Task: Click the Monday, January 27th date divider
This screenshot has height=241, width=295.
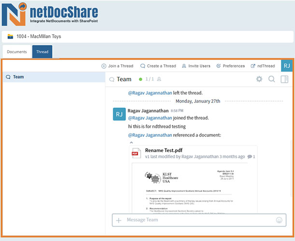Action: tap(198, 101)
